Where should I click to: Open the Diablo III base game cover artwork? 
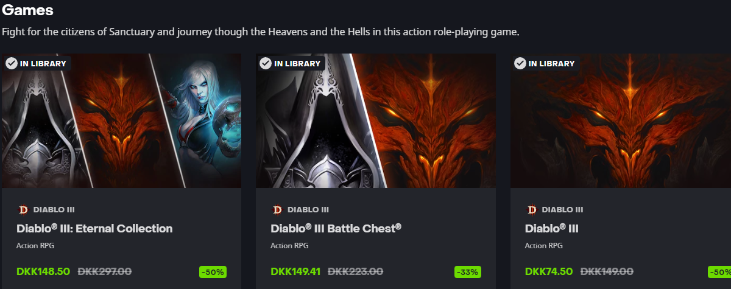[x=620, y=120]
